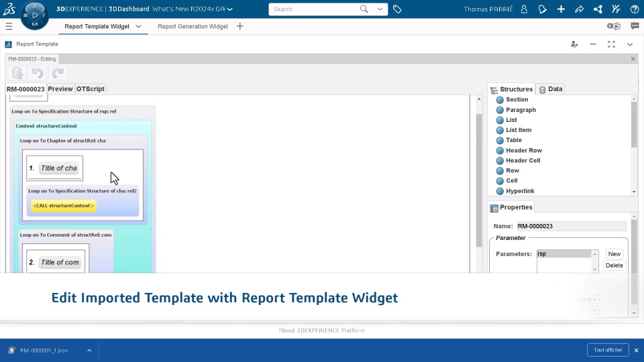The width and height of the screenshot is (644, 362).
Task: Switch to the OTScript tab
Action: click(x=91, y=88)
